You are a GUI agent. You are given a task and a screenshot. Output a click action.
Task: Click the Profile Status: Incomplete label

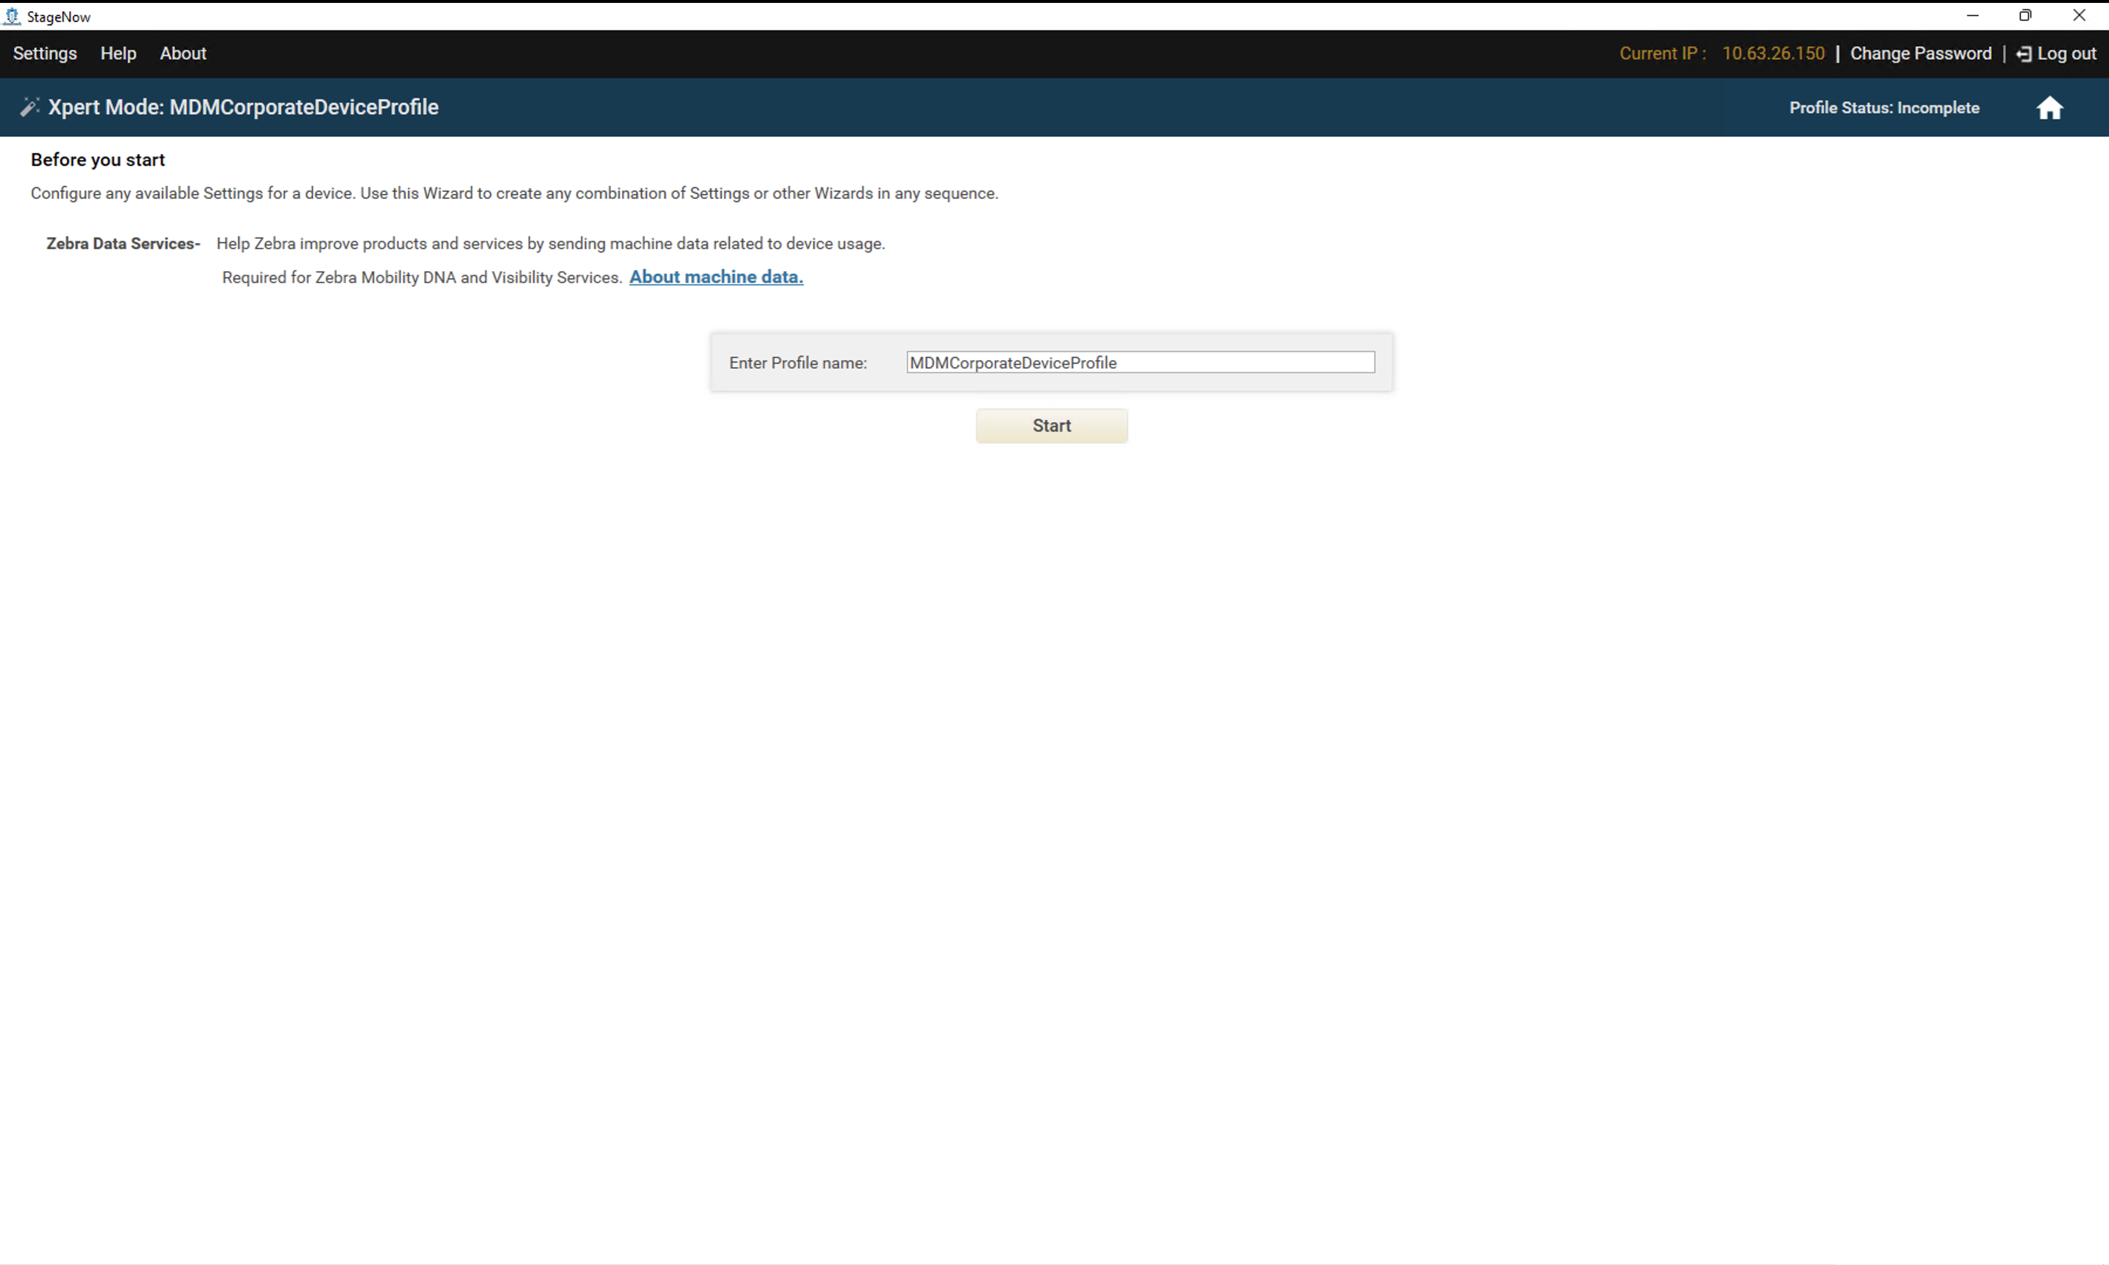[1883, 108]
